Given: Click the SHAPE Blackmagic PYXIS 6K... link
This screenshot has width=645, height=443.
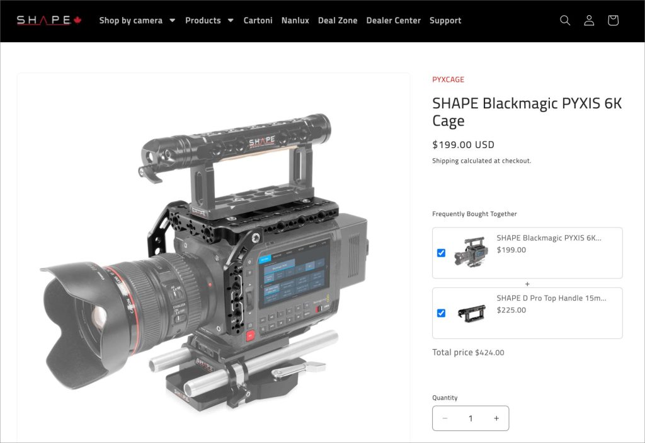Looking at the screenshot, I should pos(549,238).
